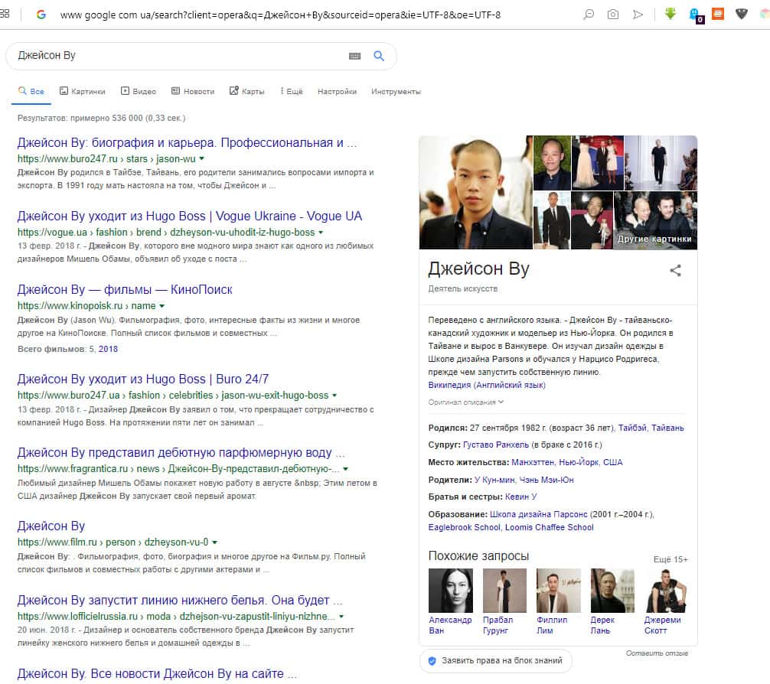Share the Джейсон Ву knowledge panel

[x=675, y=271]
